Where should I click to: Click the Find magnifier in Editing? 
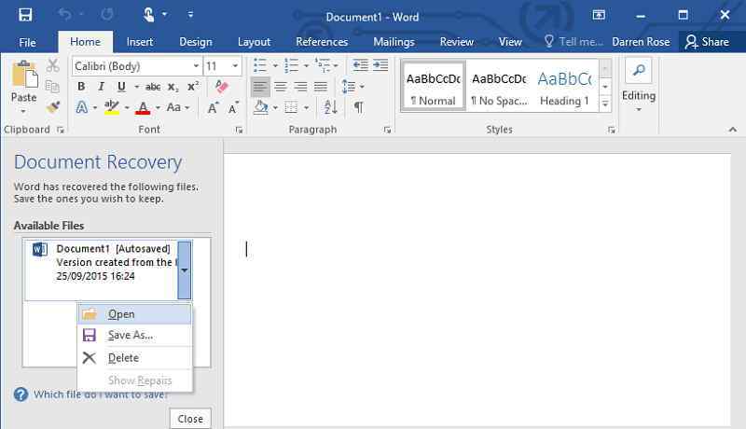pyautogui.click(x=639, y=71)
